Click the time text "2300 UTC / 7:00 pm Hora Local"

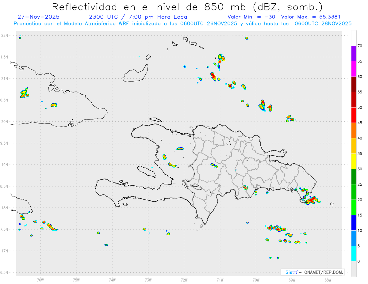139,17
